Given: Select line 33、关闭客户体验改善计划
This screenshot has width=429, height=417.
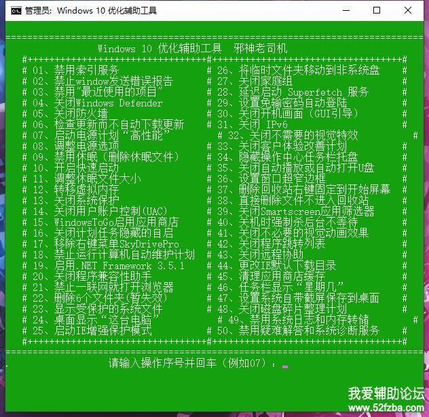Looking at the screenshot, I should point(282,146).
